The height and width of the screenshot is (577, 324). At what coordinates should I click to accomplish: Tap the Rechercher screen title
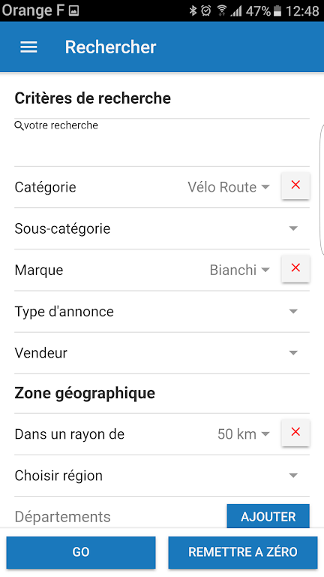[110, 47]
